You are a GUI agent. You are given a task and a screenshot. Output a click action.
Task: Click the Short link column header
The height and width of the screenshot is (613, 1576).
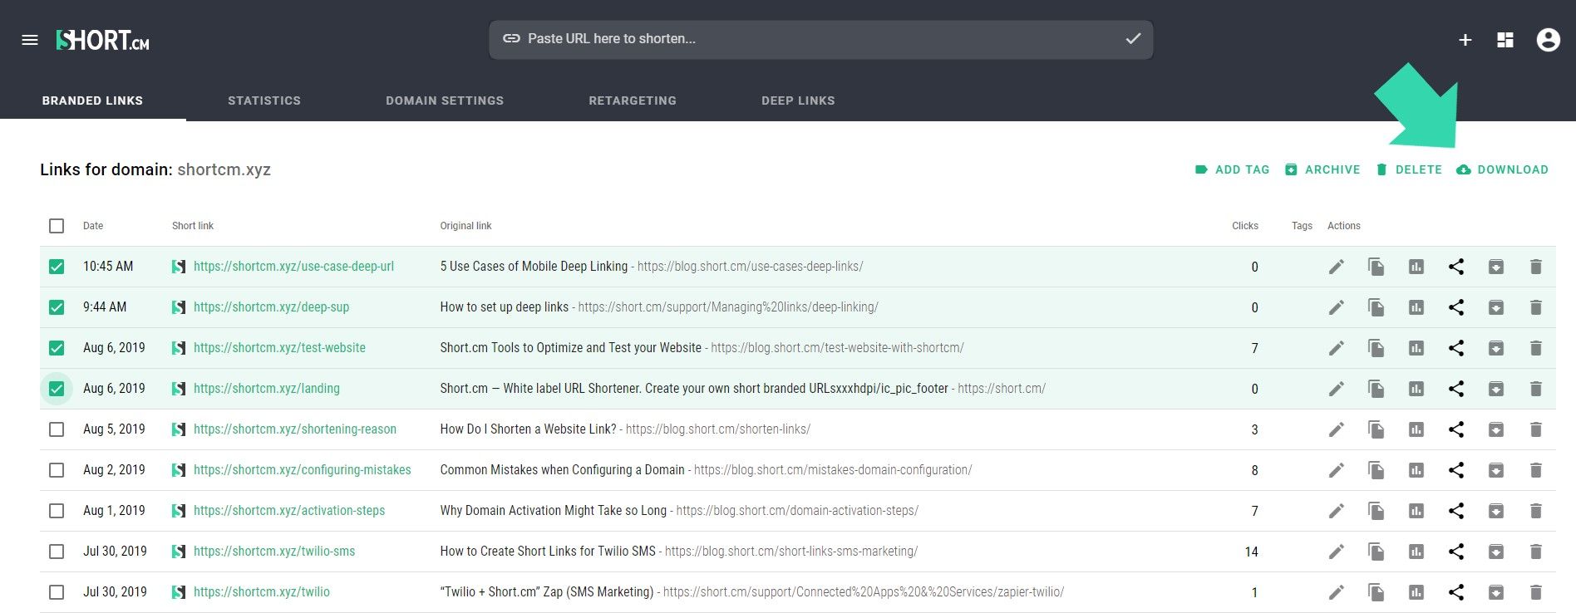(x=193, y=226)
